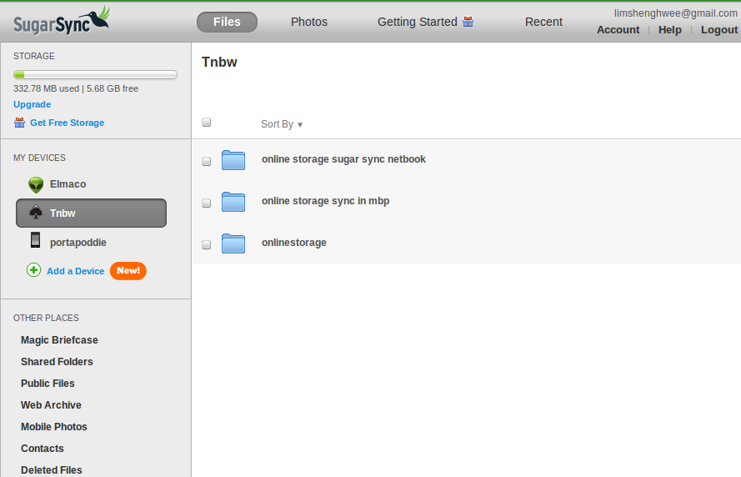Open folder icon for online storage sugar sync netbook
The image size is (741, 477).
[x=233, y=160]
